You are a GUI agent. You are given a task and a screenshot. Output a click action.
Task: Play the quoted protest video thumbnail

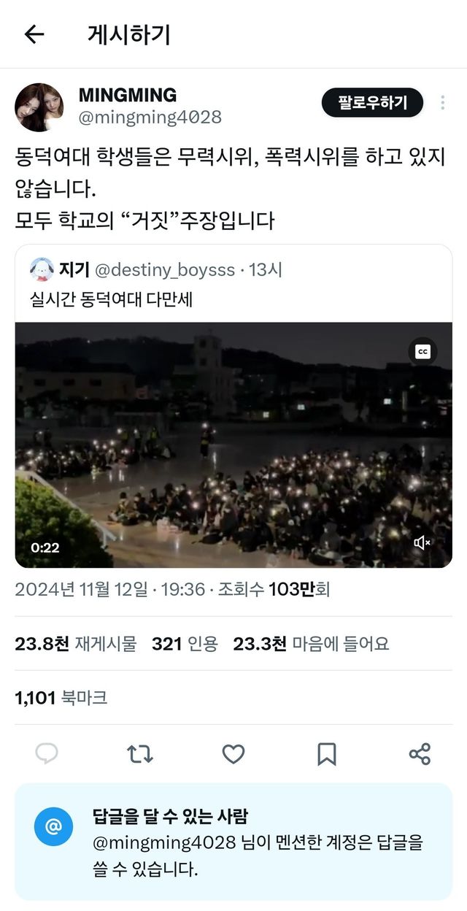click(233, 445)
